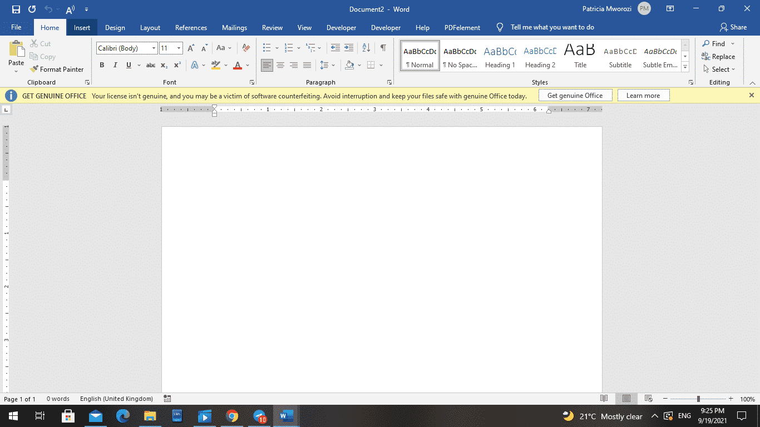Viewport: 760px width, 427px height.
Task: Activate the Format Painter brush
Action: click(57, 69)
